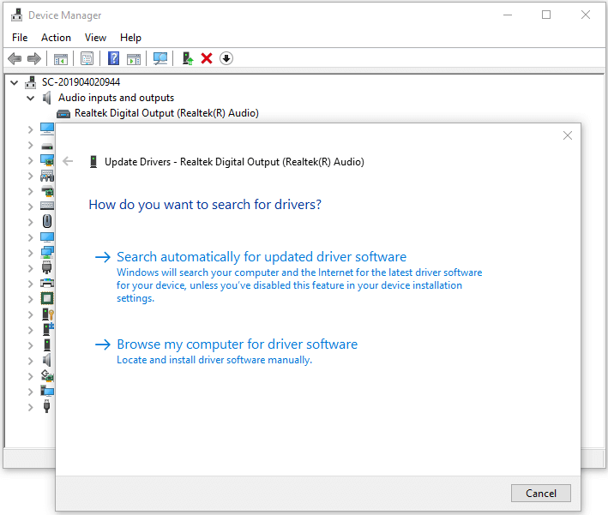Collapse the SC-201904020944 computer node
Viewport: 608px width, 515px height.
tap(15, 82)
